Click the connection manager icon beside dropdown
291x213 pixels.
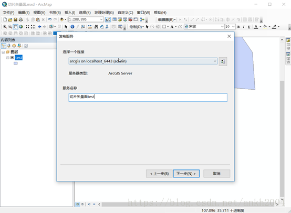[x=223, y=61]
